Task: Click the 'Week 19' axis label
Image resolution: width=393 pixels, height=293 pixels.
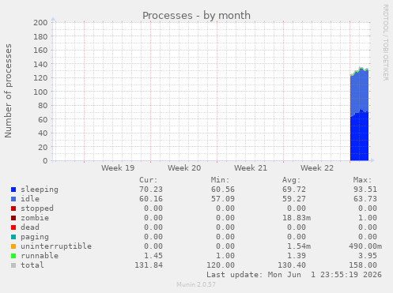Action: click(x=118, y=168)
